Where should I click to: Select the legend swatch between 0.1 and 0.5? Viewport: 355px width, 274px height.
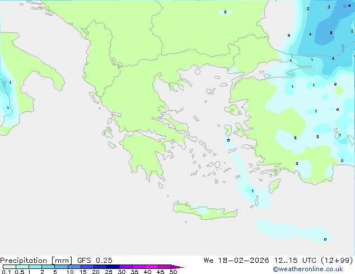tap(10, 267)
